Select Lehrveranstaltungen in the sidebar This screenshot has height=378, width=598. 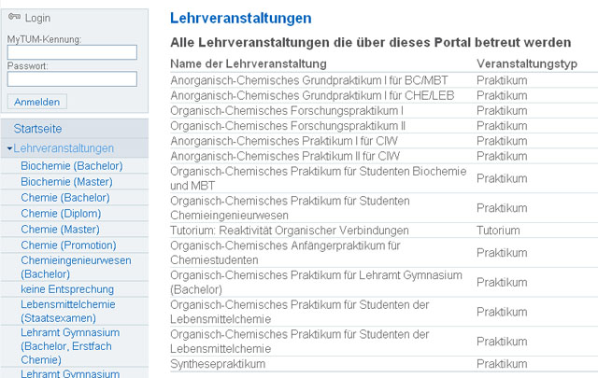tap(64, 148)
